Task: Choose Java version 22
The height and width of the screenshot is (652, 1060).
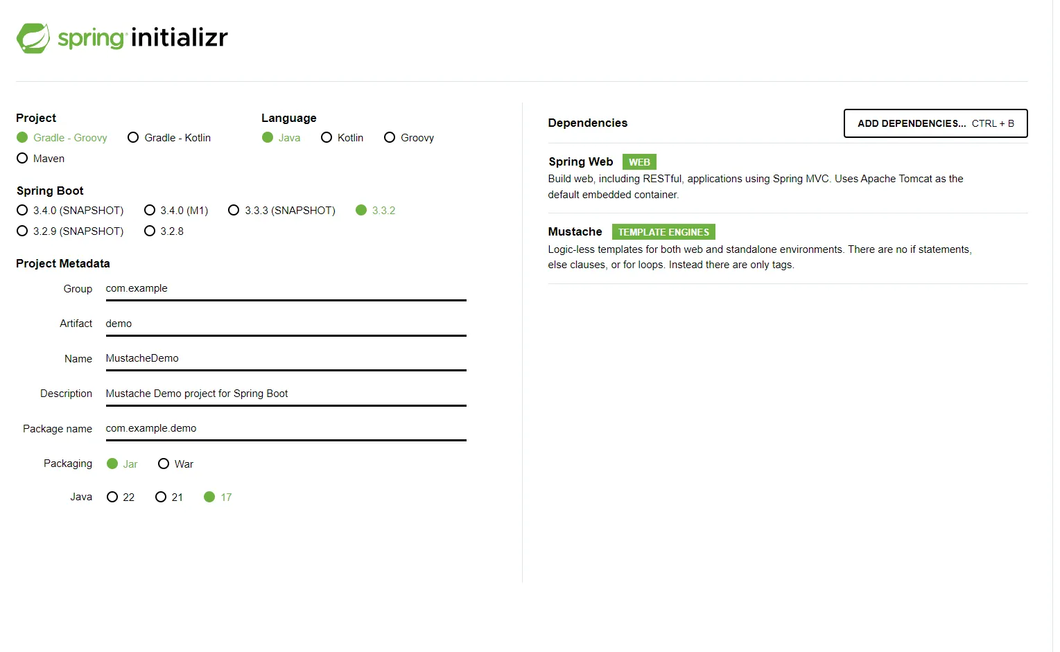Action: [x=112, y=497]
